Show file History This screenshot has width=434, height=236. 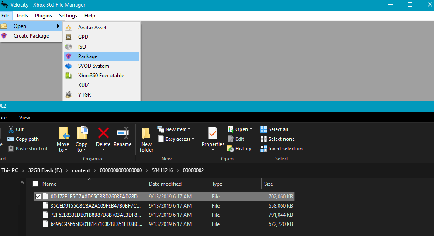[x=239, y=149]
